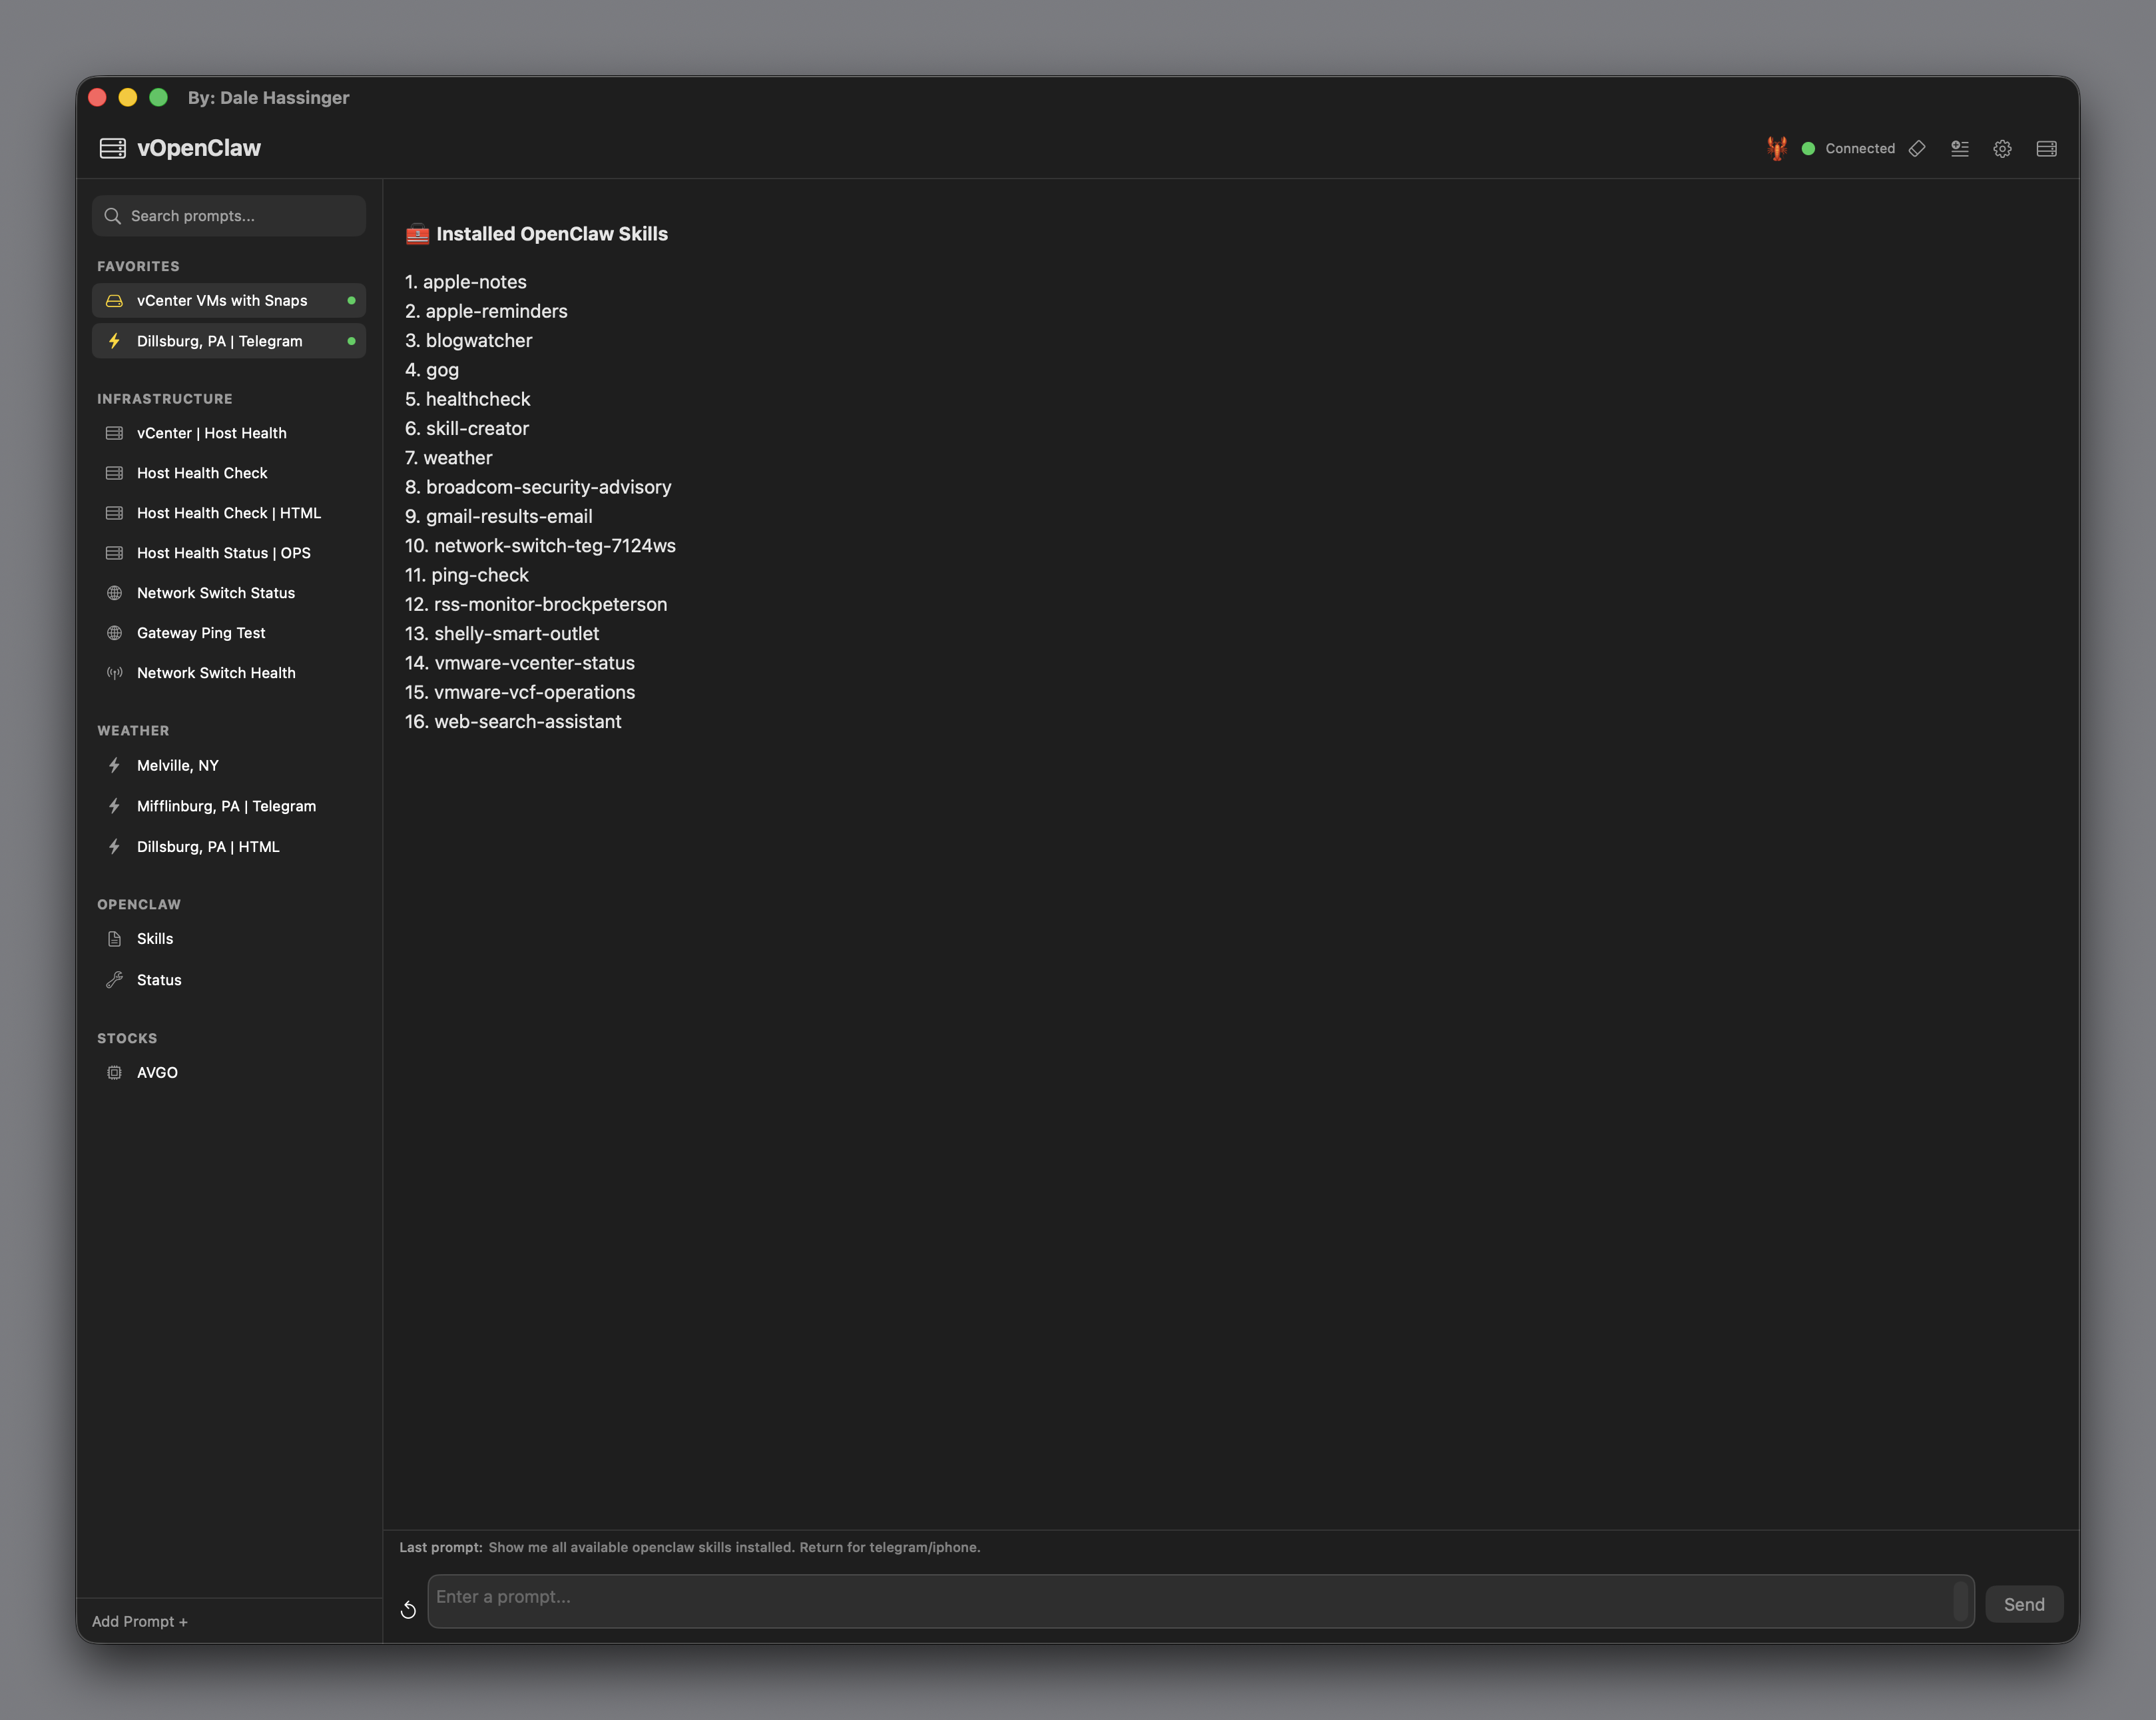Open settings via the gear icon

(x=2002, y=148)
